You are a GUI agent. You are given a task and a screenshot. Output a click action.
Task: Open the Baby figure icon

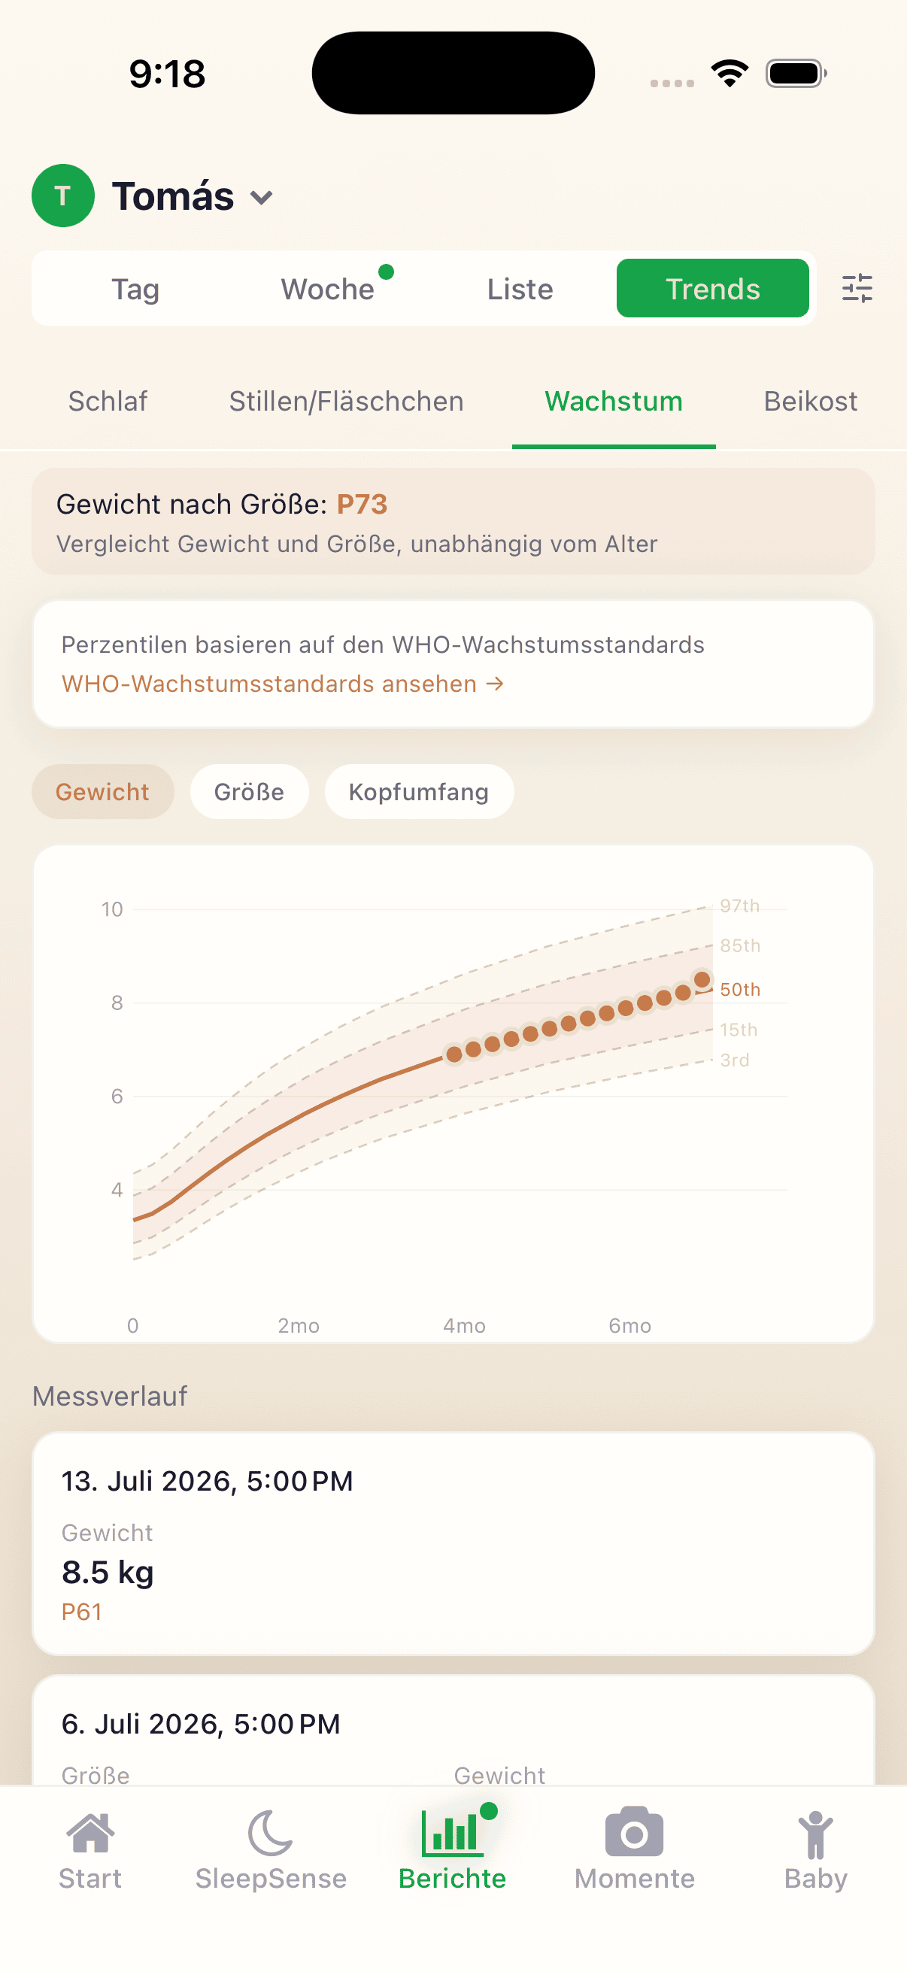coord(815,1834)
